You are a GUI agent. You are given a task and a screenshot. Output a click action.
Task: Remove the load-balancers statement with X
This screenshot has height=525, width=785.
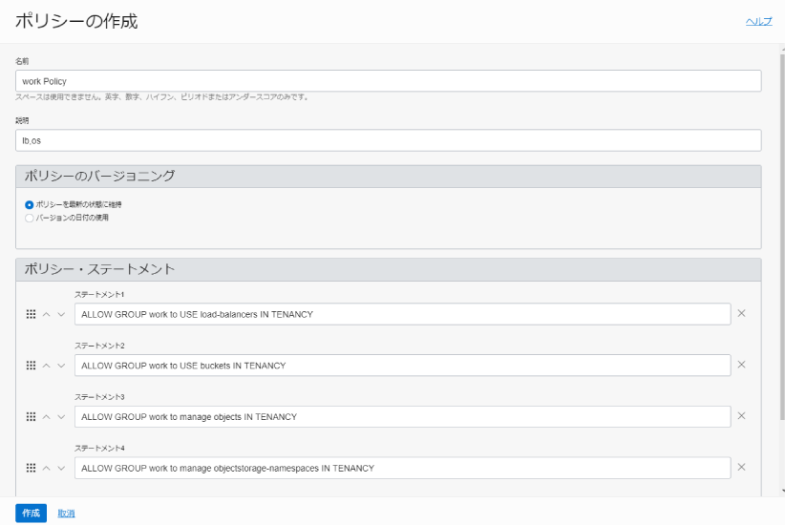(741, 313)
